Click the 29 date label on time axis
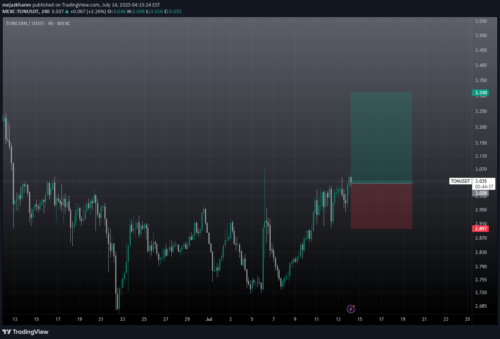Screen dimensions: 500x339 [187, 319]
